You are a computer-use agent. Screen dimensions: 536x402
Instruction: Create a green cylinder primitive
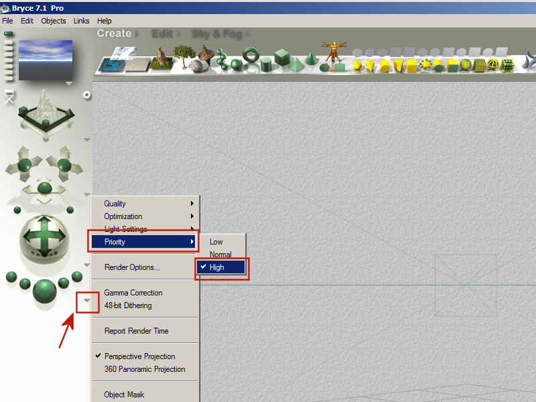[266, 64]
